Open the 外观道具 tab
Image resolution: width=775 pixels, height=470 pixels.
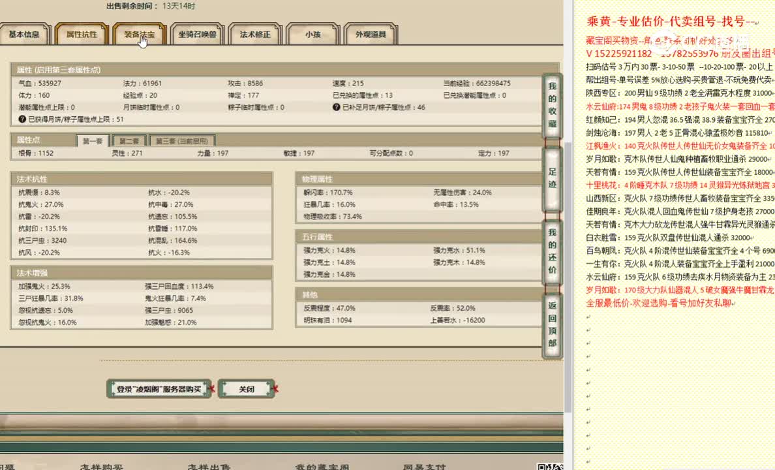[x=370, y=34]
